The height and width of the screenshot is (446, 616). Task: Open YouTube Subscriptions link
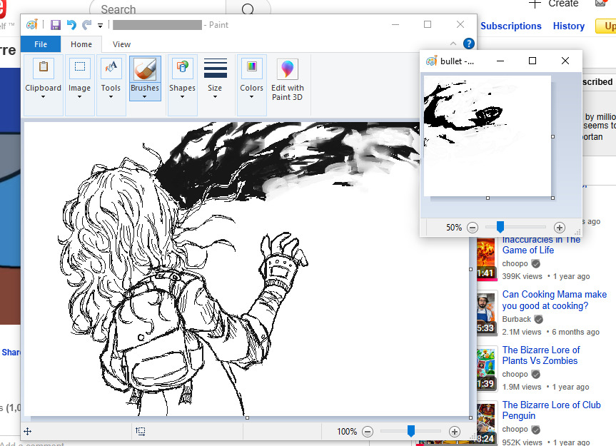(510, 26)
